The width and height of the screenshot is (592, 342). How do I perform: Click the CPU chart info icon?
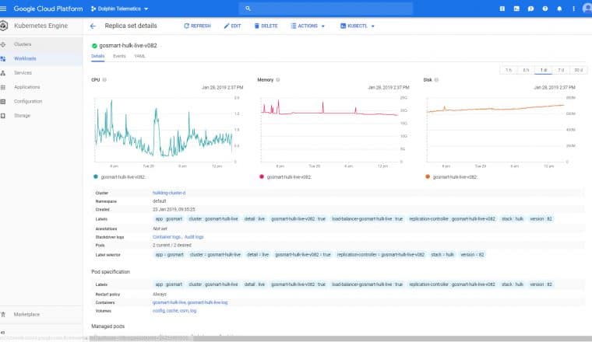point(104,80)
